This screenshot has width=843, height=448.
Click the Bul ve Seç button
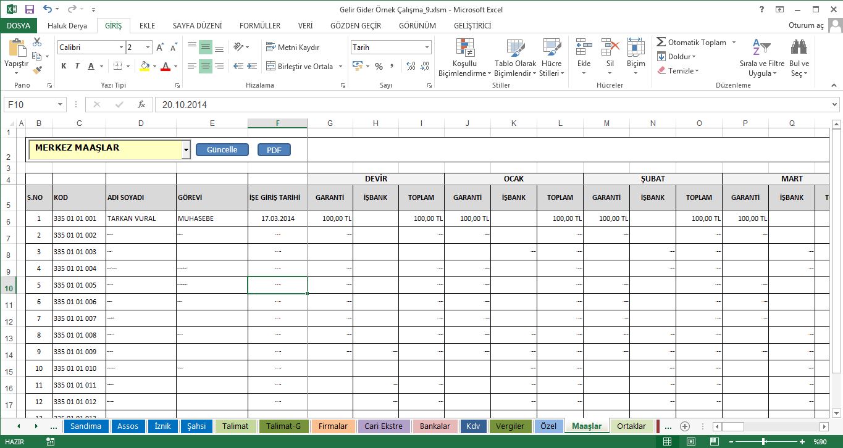799,57
